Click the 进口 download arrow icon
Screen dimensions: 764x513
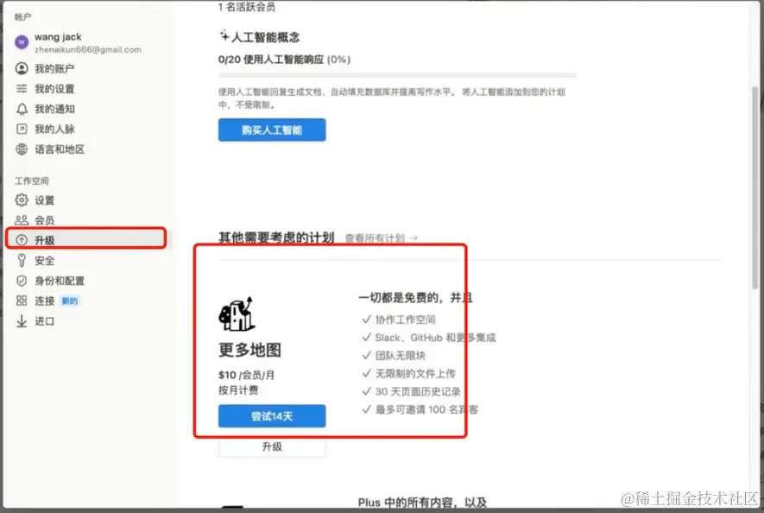22,321
